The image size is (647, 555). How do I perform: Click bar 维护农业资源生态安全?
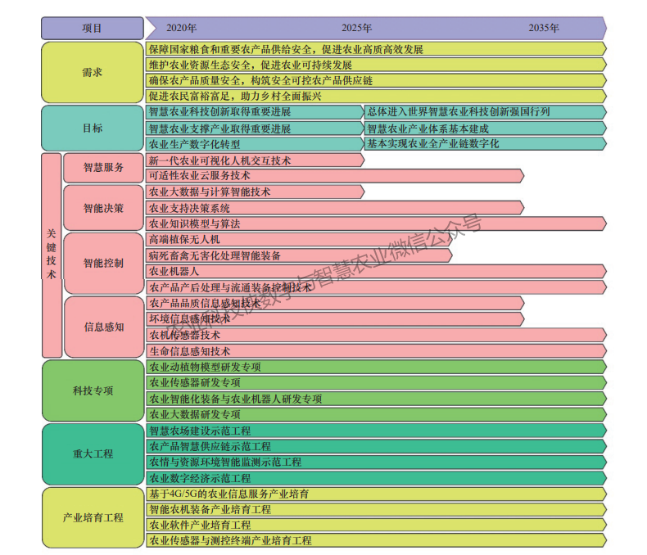tap(376, 65)
